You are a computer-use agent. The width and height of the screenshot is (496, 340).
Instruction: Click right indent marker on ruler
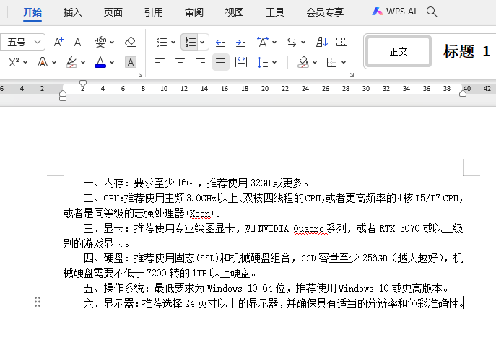coord(463,93)
